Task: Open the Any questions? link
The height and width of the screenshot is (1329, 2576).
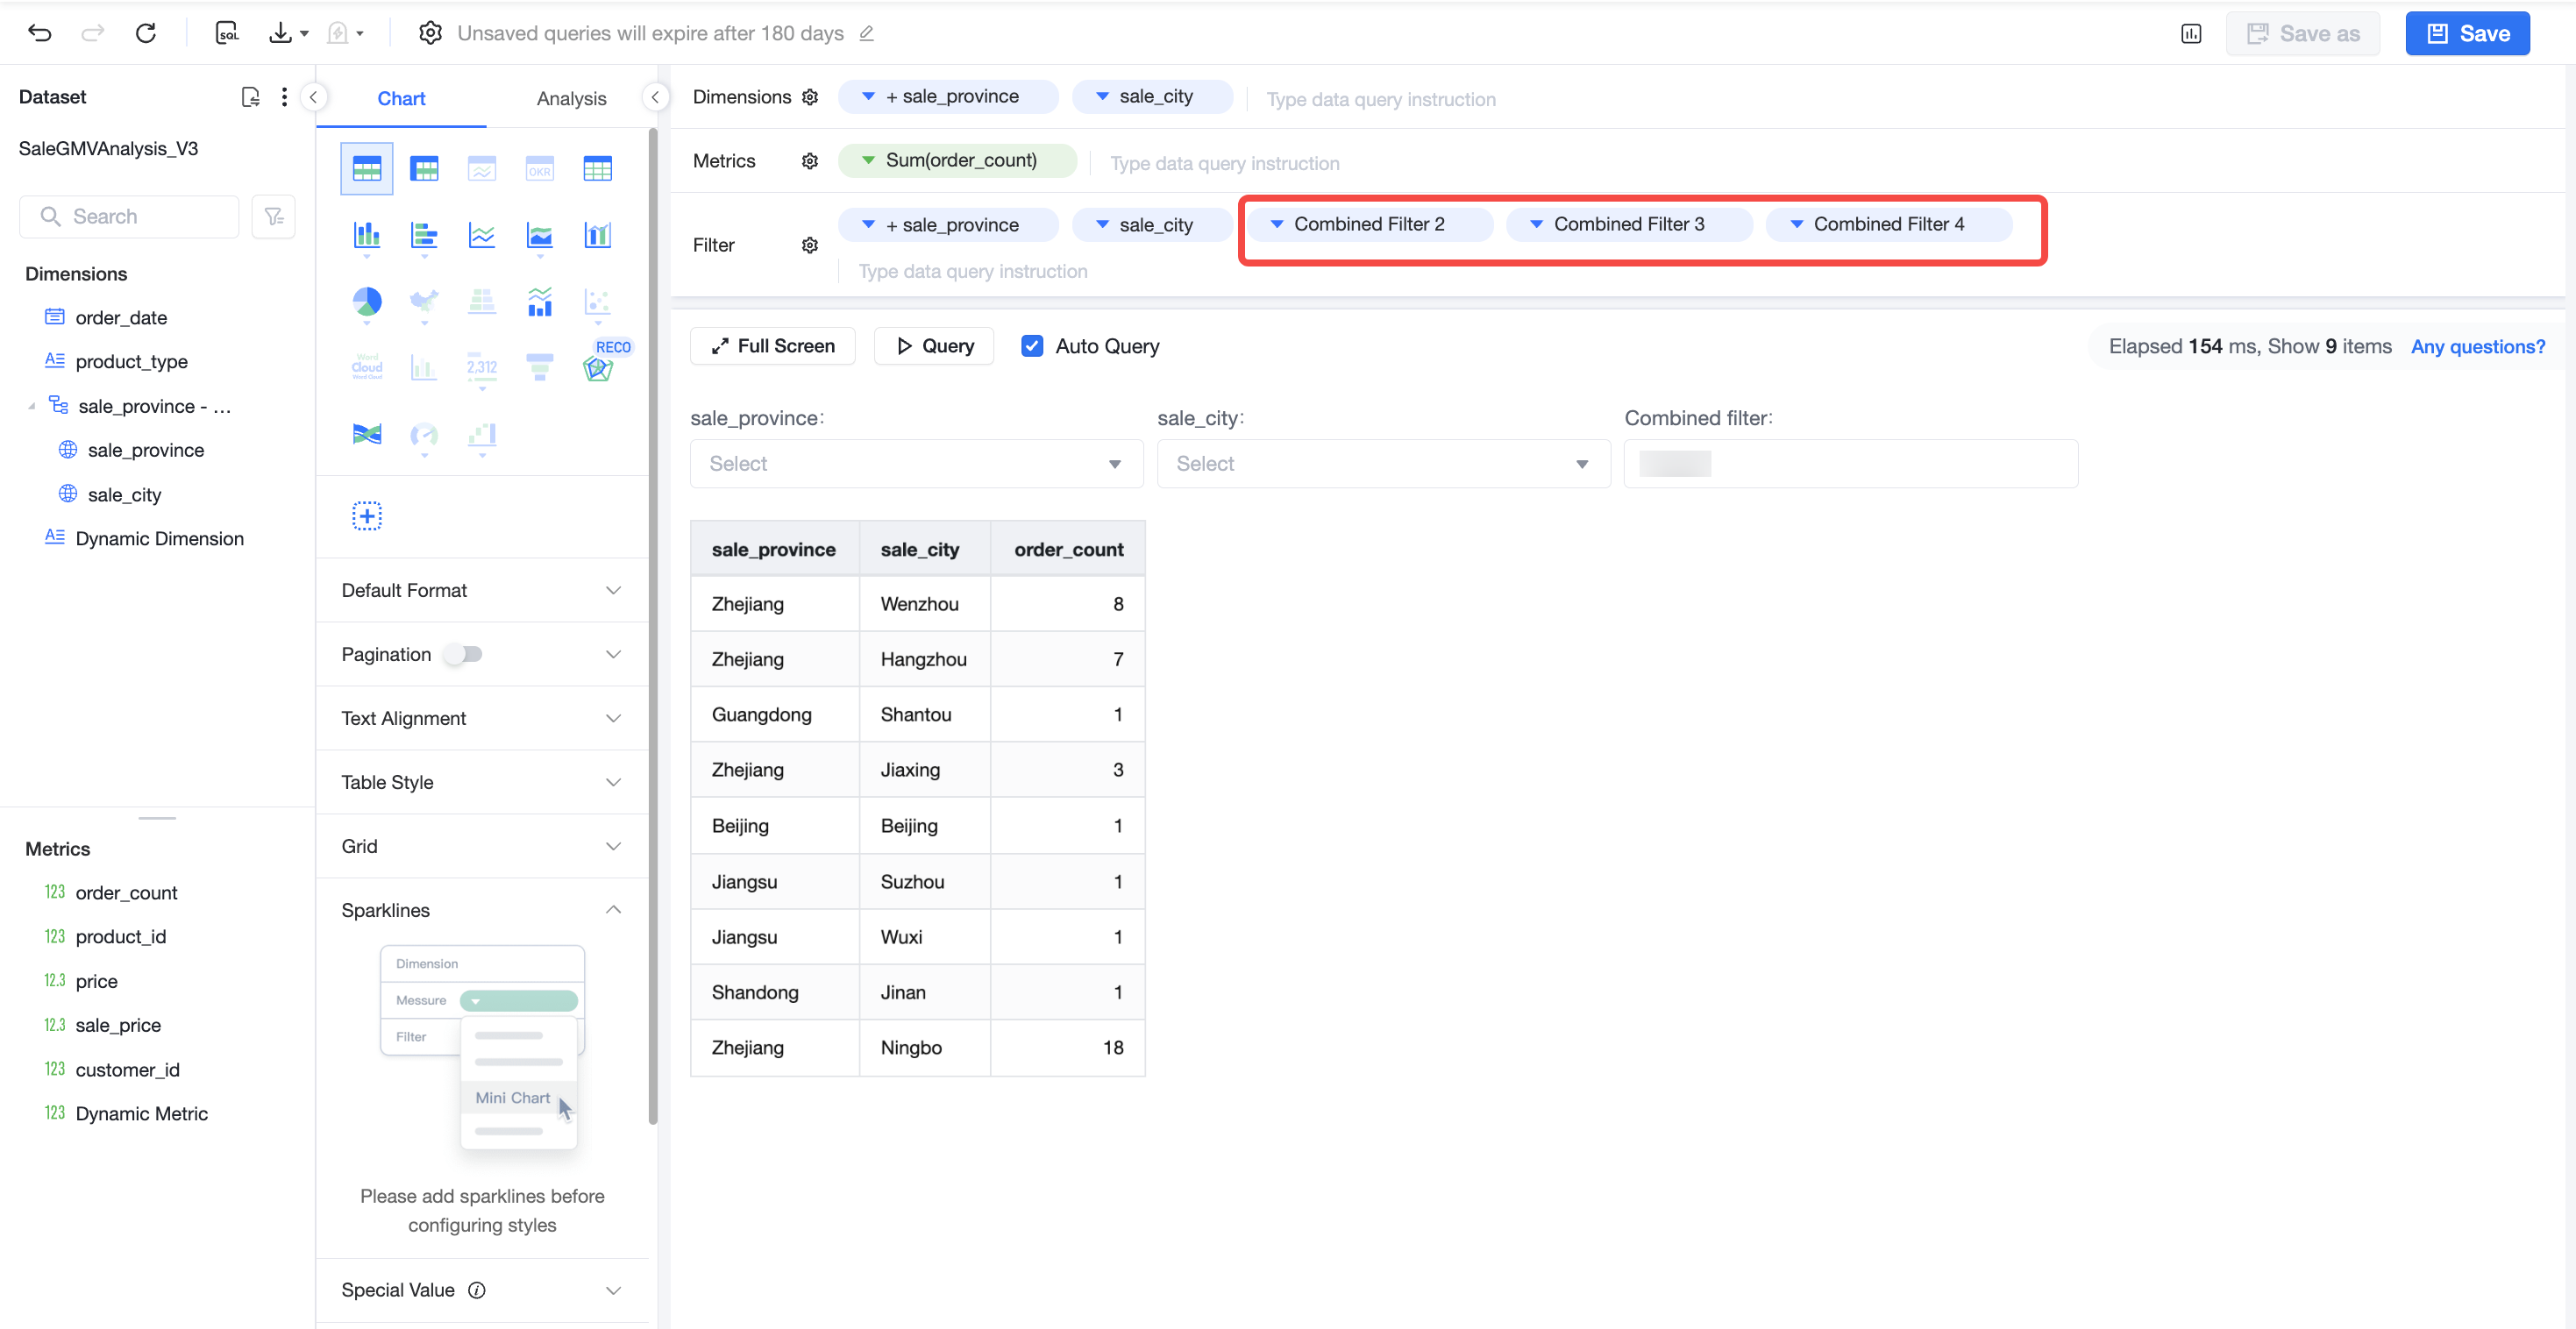Action: (2477, 346)
